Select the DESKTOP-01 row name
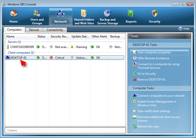The width and height of the screenshot is (196, 138). click(x=18, y=58)
